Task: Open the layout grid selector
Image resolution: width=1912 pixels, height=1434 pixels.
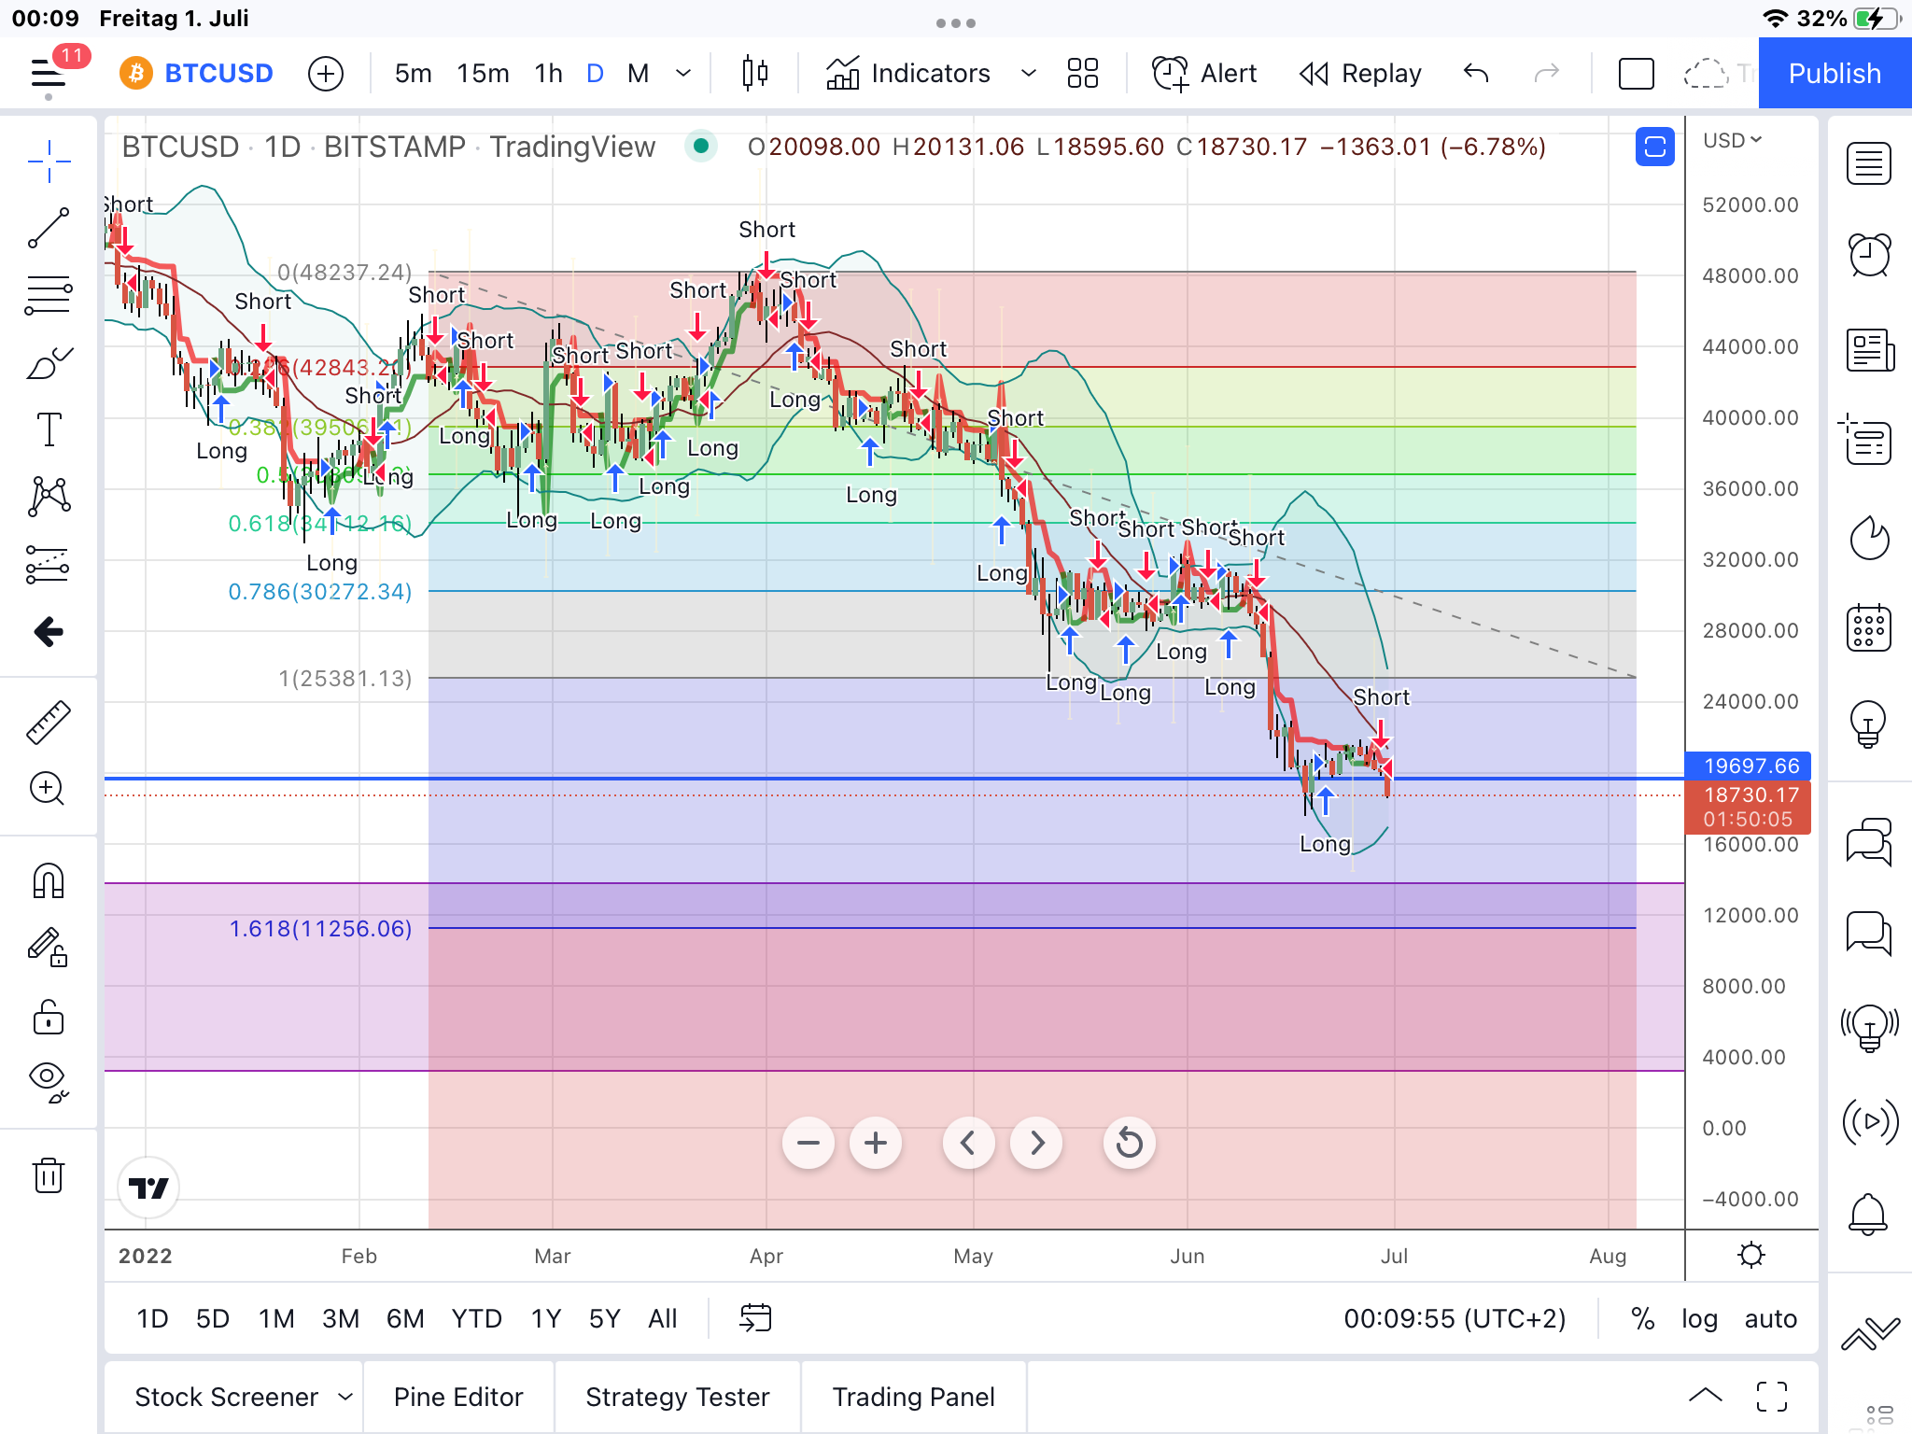Action: 1082,73
